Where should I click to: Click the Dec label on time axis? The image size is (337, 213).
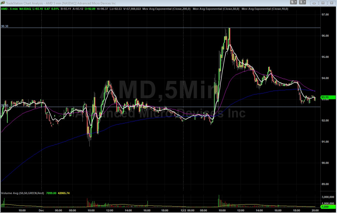pyautogui.click(x=41, y=210)
